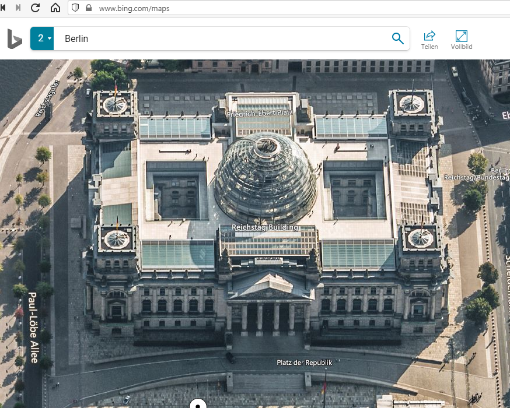Go to the browser home page
The image size is (510, 408).
point(55,8)
